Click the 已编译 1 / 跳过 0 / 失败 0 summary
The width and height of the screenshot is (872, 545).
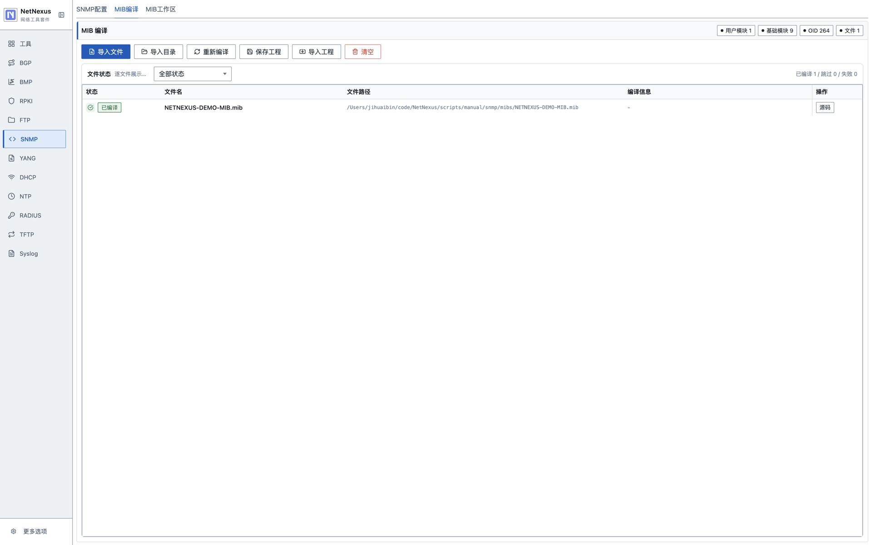[x=826, y=74]
